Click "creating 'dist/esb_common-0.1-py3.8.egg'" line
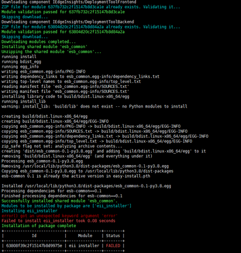This screenshot has width=241, height=253. click(104, 151)
